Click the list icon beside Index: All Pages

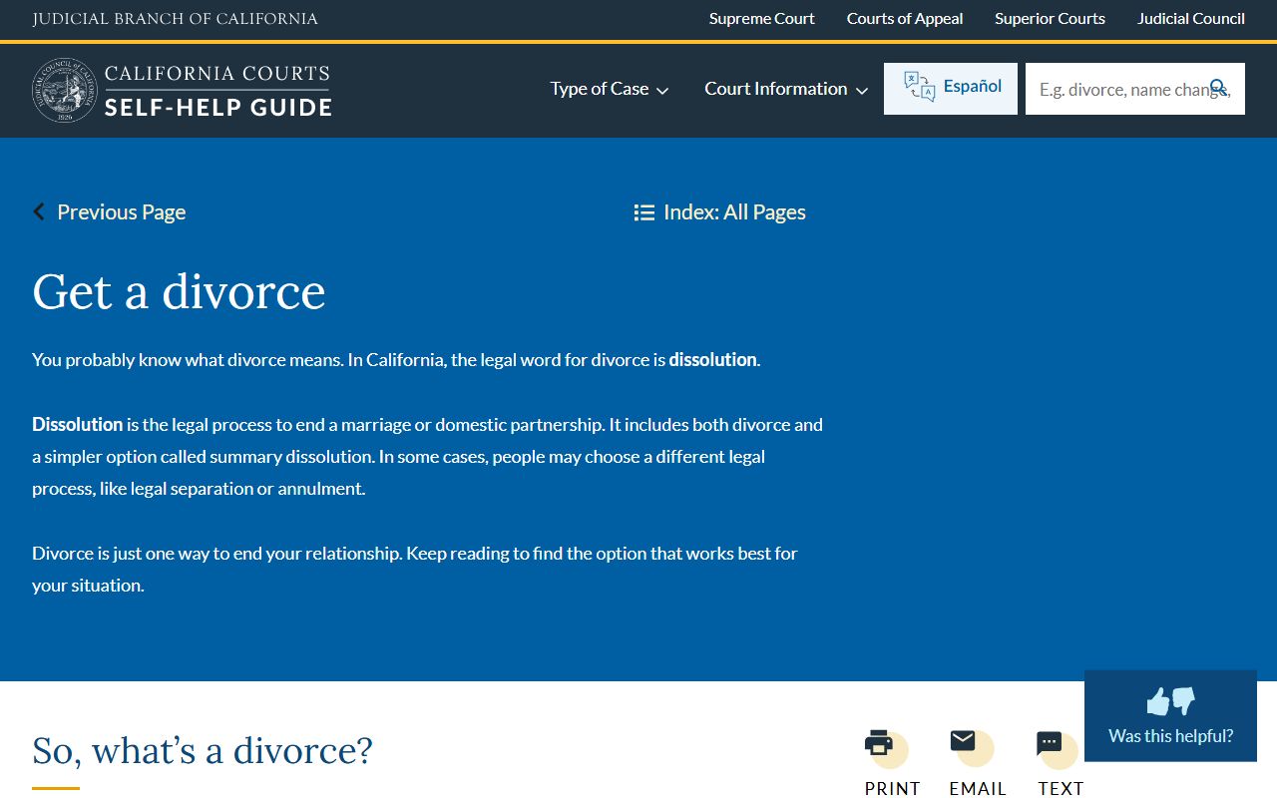644,212
